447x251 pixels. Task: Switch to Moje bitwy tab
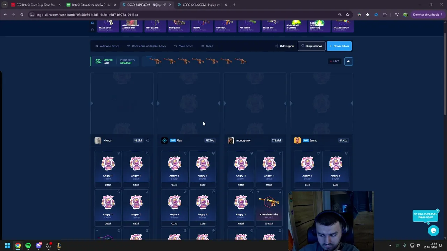pyautogui.click(x=183, y=46)
